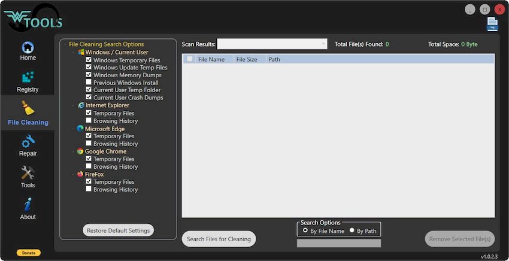Image resolution: width=509 pixels, height=261 pixels.
Task: Switch to Repair label in sidebar
Action: point(28,154)
